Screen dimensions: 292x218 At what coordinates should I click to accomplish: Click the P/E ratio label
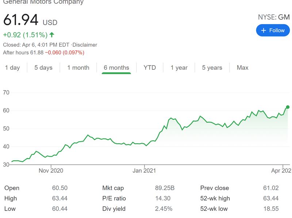coord(114,198)
